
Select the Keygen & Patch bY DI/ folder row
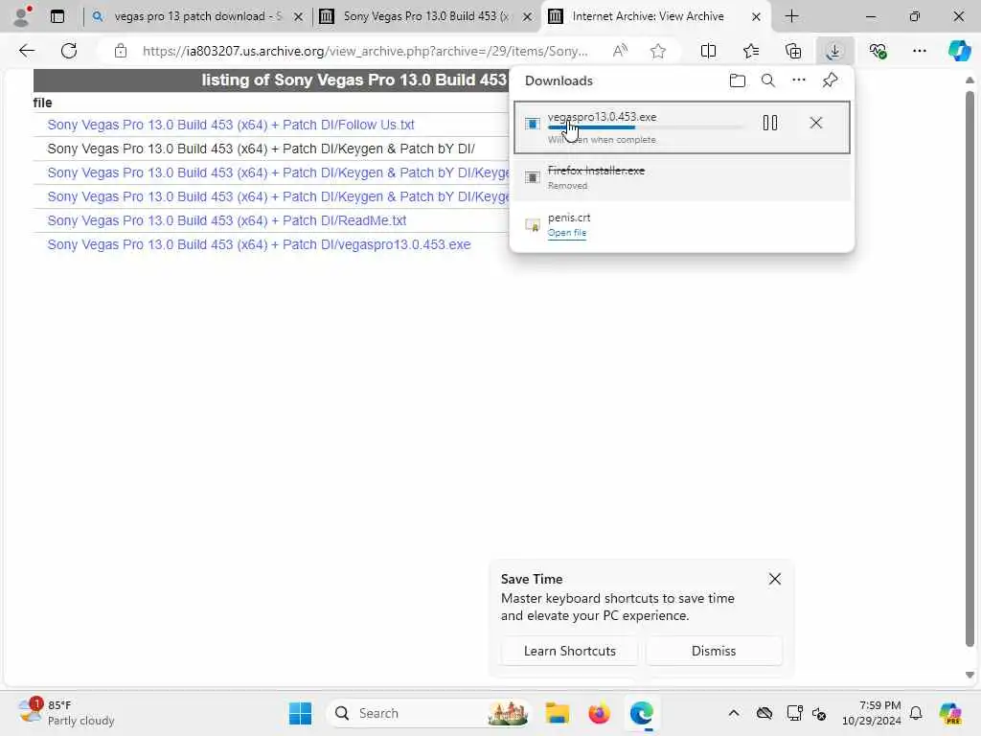[x=261, y=149]
